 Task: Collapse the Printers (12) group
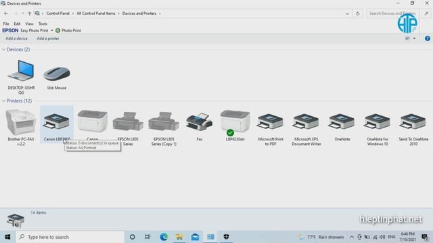pos(3,101)
